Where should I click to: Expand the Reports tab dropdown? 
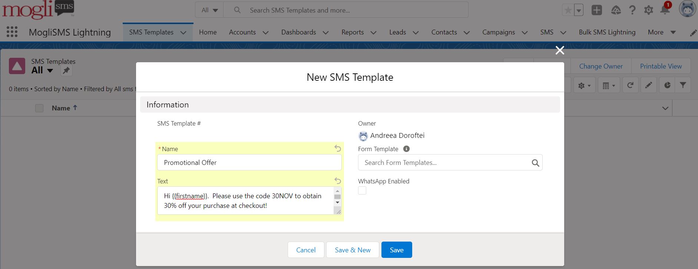coord(373,33)
